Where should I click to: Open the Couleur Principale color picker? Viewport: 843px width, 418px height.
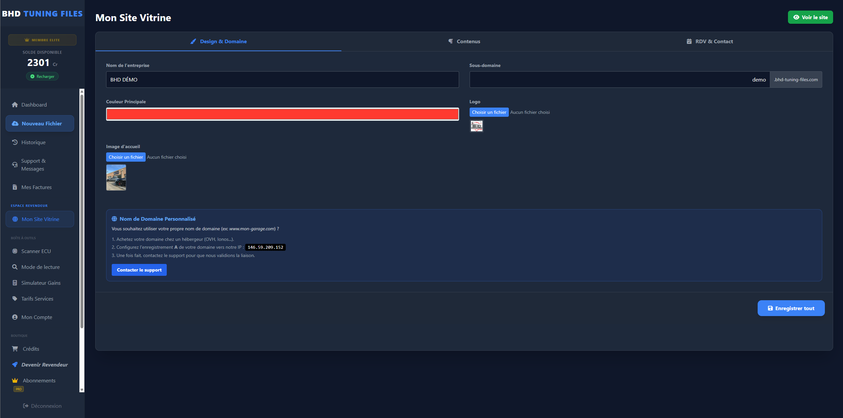tap(282, 114)
